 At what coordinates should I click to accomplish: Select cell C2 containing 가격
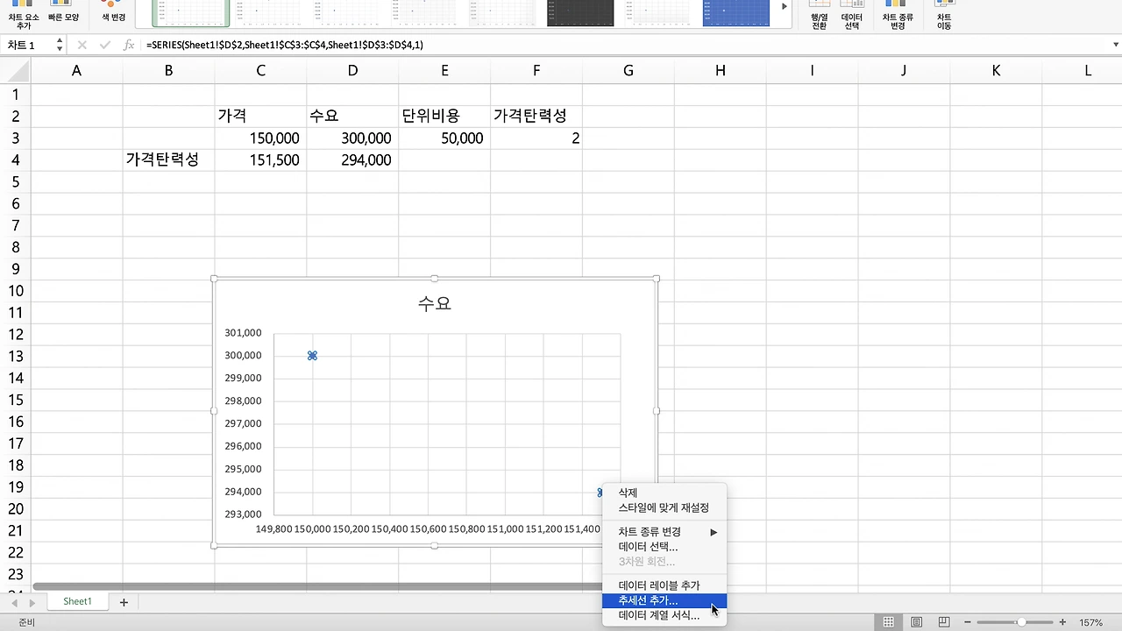260,116
